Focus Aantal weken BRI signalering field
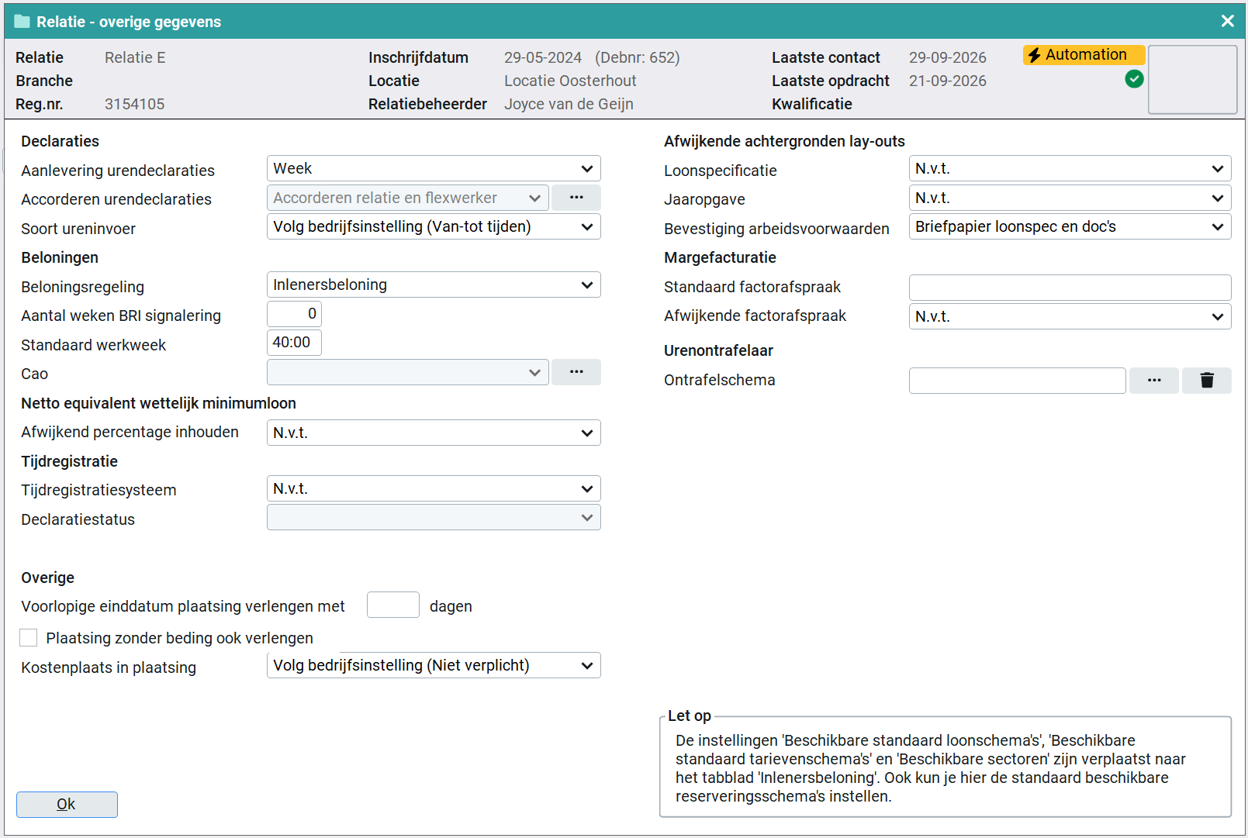Image resolution: width=1248 pixels, height=838 pixels. [x=294, y=314]
